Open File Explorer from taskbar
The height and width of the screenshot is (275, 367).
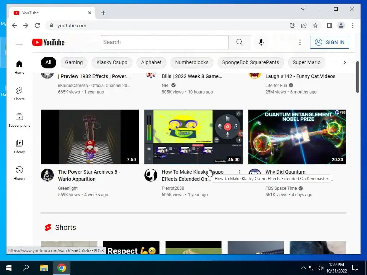(x=44, y=268)
